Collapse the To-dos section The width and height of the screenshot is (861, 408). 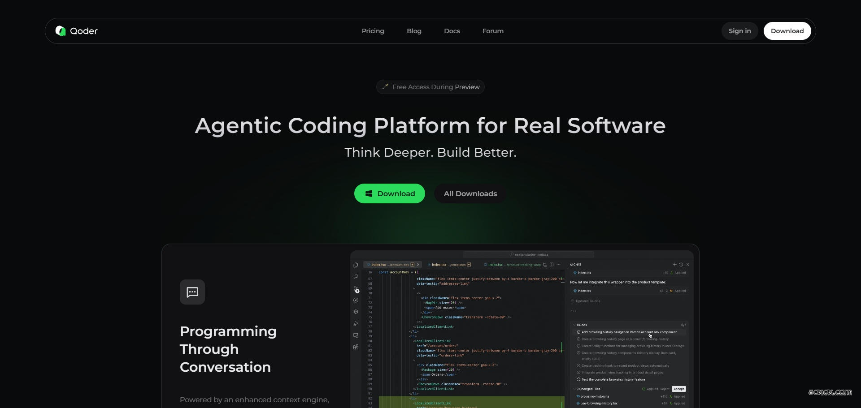574,325
